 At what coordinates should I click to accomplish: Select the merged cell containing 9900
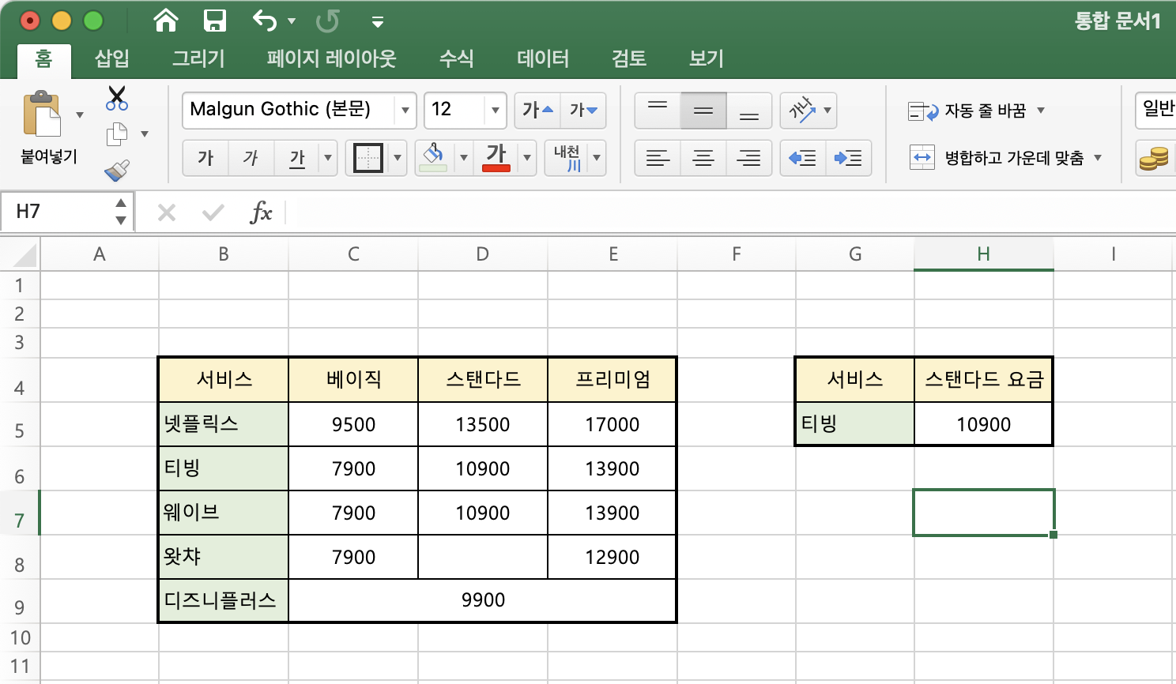tap(483, 600)
